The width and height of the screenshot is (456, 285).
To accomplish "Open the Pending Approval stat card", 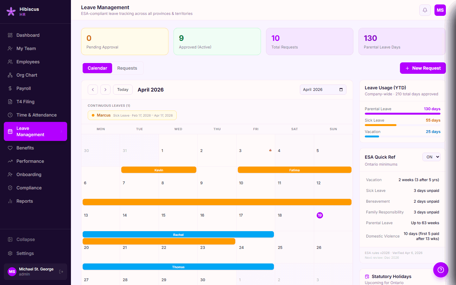I will click(125, 41).
